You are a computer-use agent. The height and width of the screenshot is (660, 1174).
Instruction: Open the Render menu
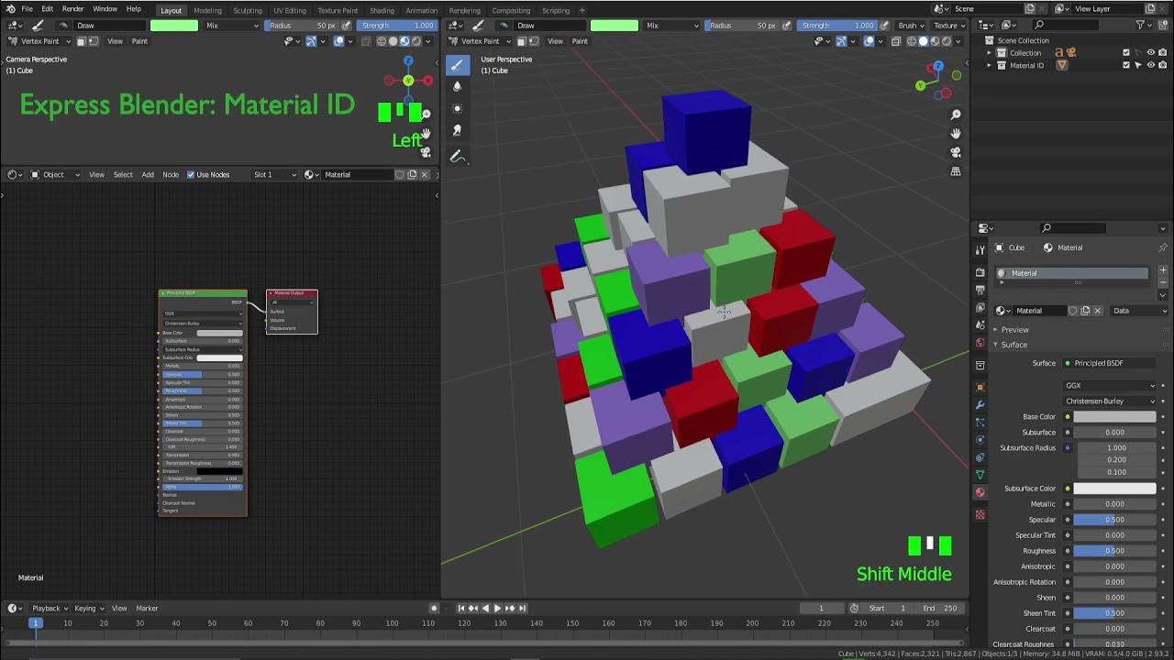tap(72, 9)
